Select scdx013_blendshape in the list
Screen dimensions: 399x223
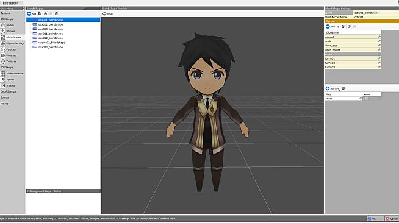(x=50, y=48)
